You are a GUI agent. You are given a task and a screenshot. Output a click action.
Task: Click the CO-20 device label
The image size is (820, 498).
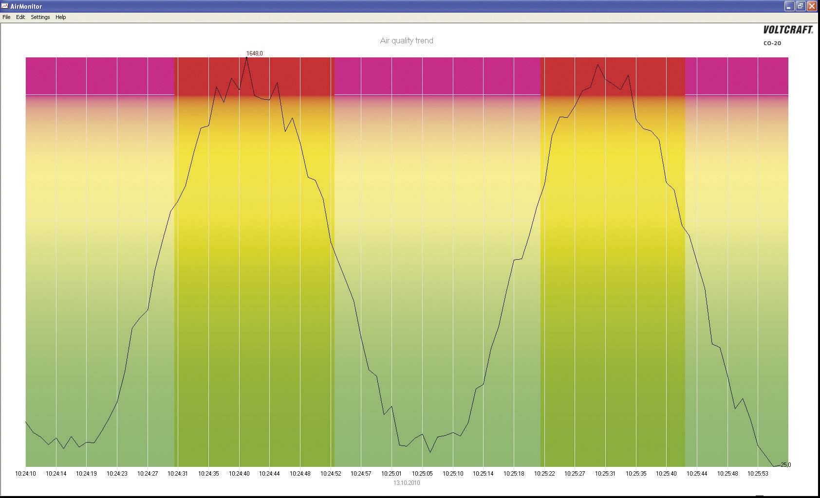772,43
